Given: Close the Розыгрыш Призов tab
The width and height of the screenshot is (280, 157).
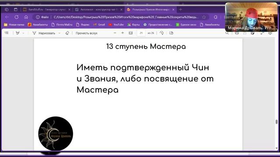Looking at the screenshot, I should coord(173,10).
